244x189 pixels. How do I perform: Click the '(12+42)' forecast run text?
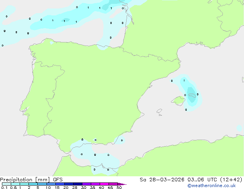tap(231, 180)
